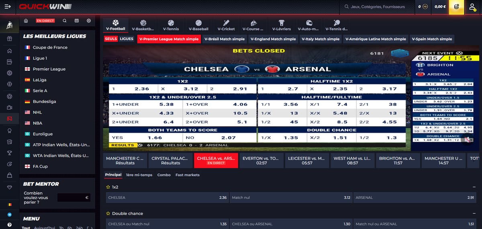Image resolution: width=482 pixels, height=229 pixels.
Task: Click the EN DIRECT live button in sidebar
Action: tap(45, 20)
